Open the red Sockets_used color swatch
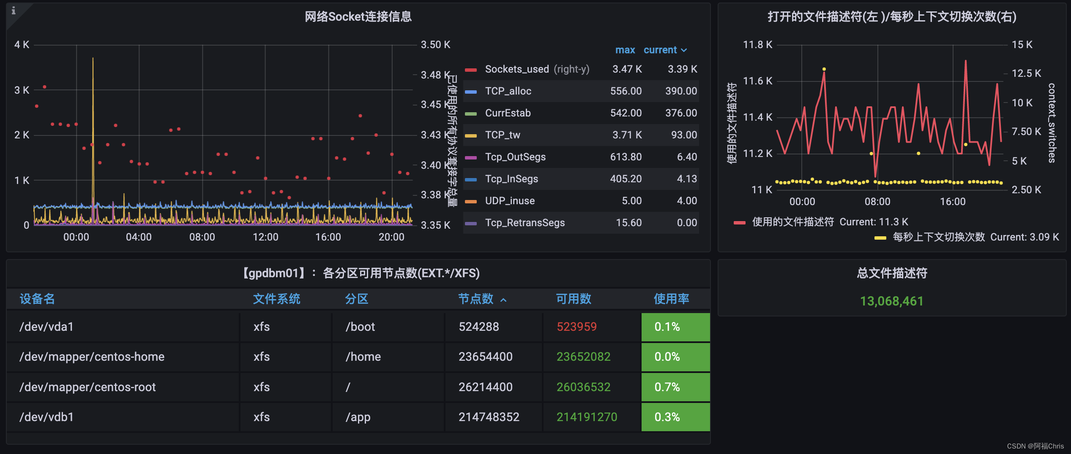This screenshot has width=1071, height=454. click(471, 70)
